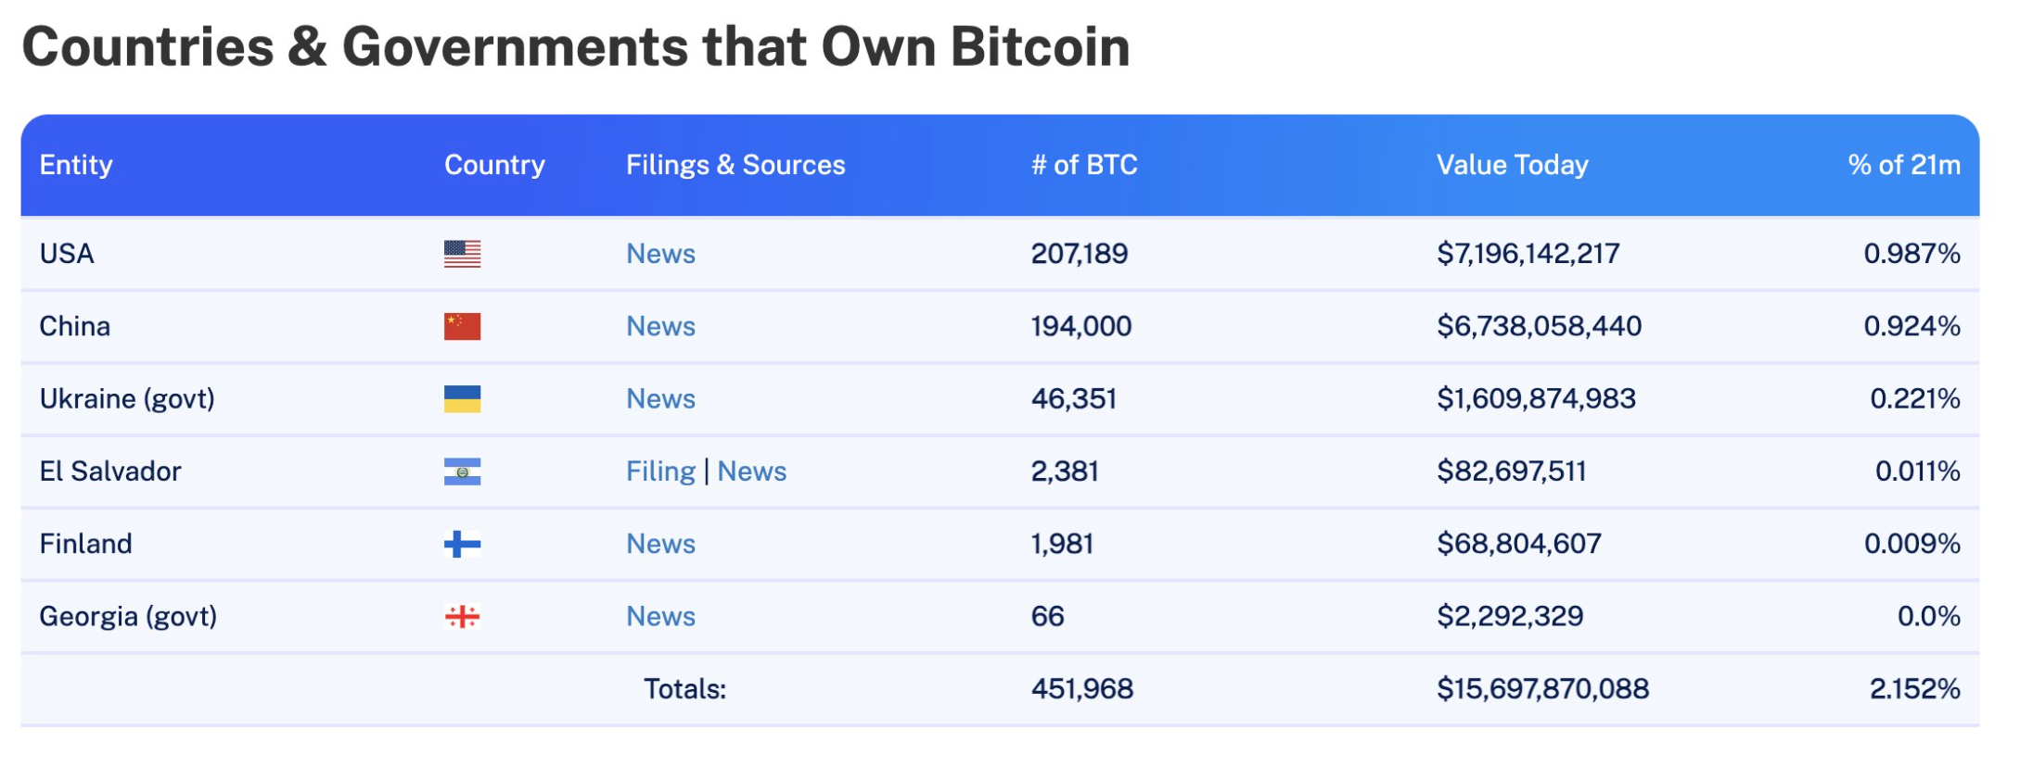Sort by the # of BTC column header
This screenshot has width=2020, height=767.
point(1082,165)
